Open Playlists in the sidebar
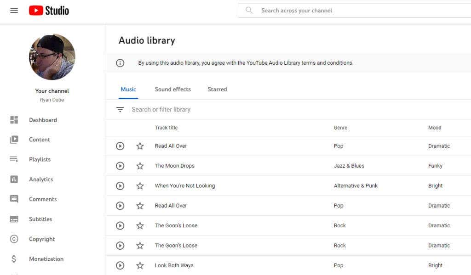Viewport: 471px width, 275px height. [40, 159]
